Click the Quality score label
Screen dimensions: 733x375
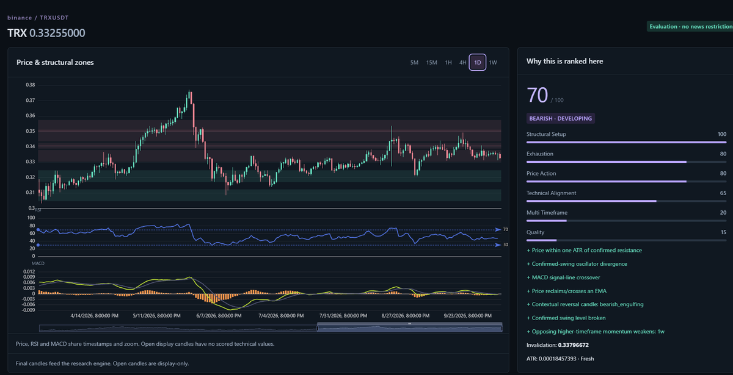pyautogui.click(x=536, y=232)
